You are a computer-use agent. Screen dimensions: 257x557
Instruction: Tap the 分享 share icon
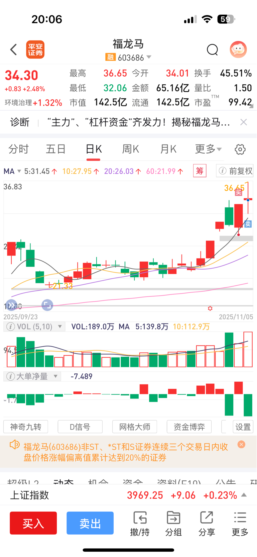coord(207,524)
